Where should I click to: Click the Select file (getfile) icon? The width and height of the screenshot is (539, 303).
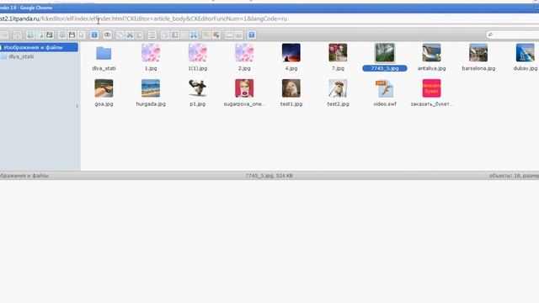pyautogui.click(x=82, y=35)
